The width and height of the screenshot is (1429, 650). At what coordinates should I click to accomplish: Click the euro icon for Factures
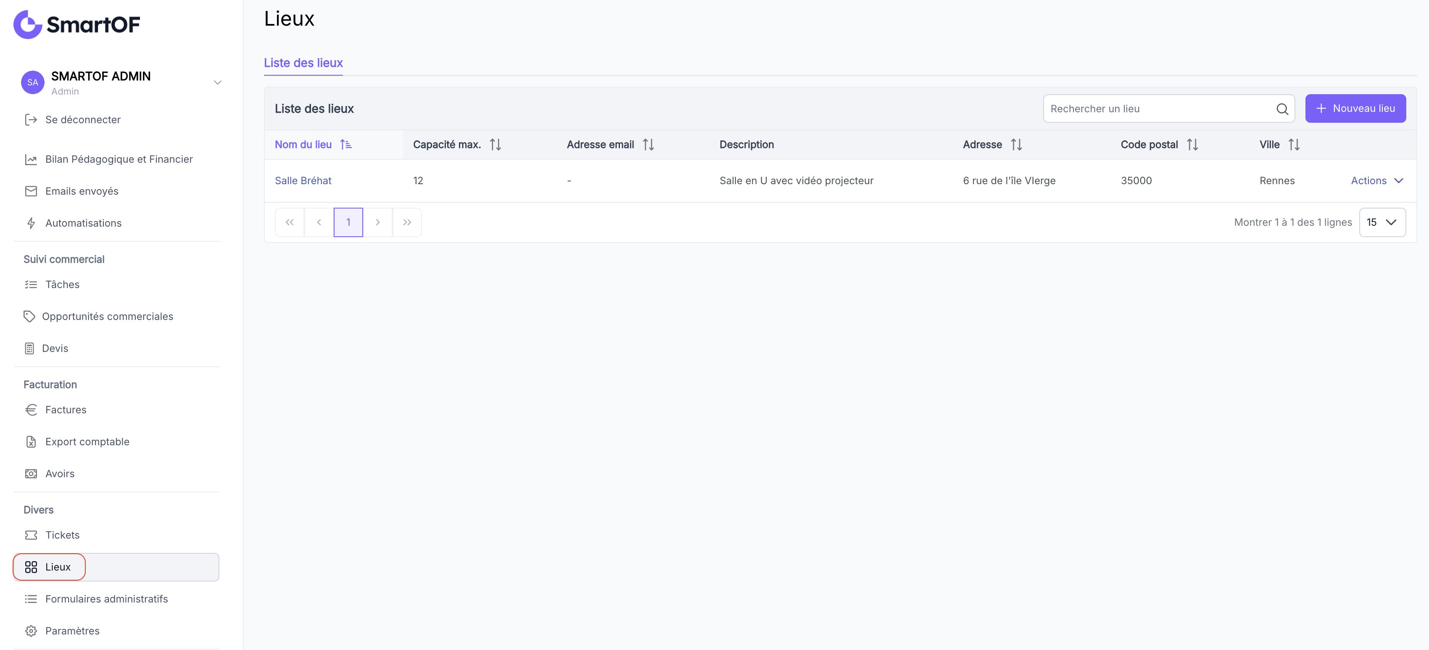click(31, 410)
